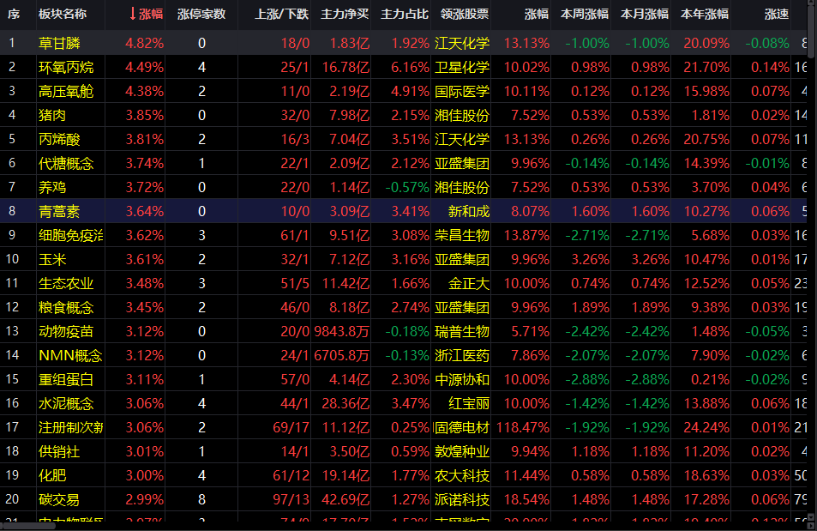Click the 69/17 up/down ratio
Screen dimensions: 817x531
(x=291, y=427)
